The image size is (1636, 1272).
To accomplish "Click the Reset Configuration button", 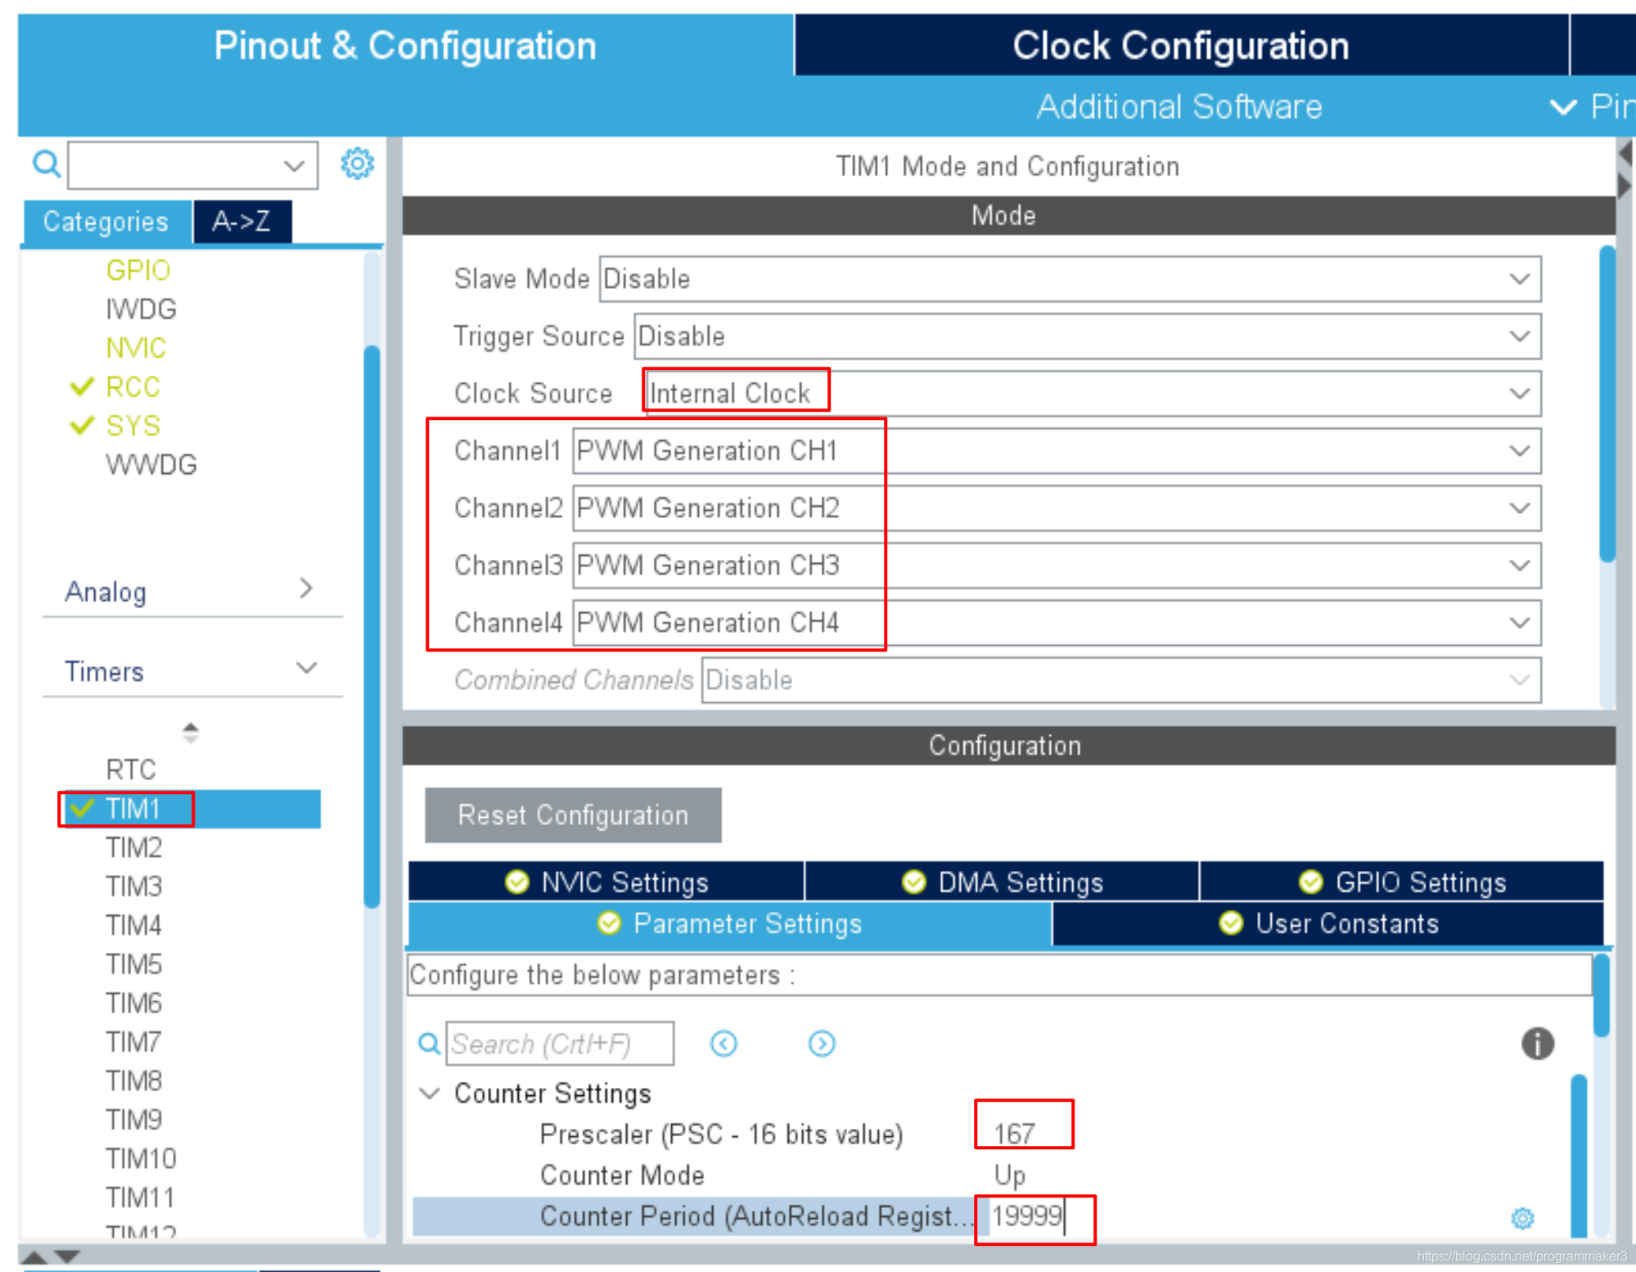I will (573, 815).
